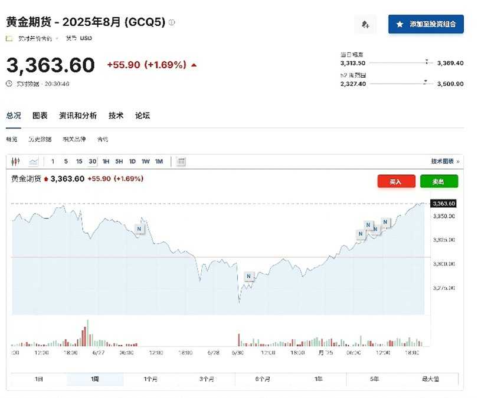Viewport: 478px width, 398px height.
Task: Select the 1个月 time range
Action: pos(151,379)
